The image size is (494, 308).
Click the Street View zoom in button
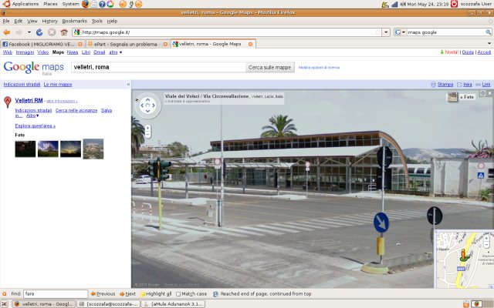147,127
